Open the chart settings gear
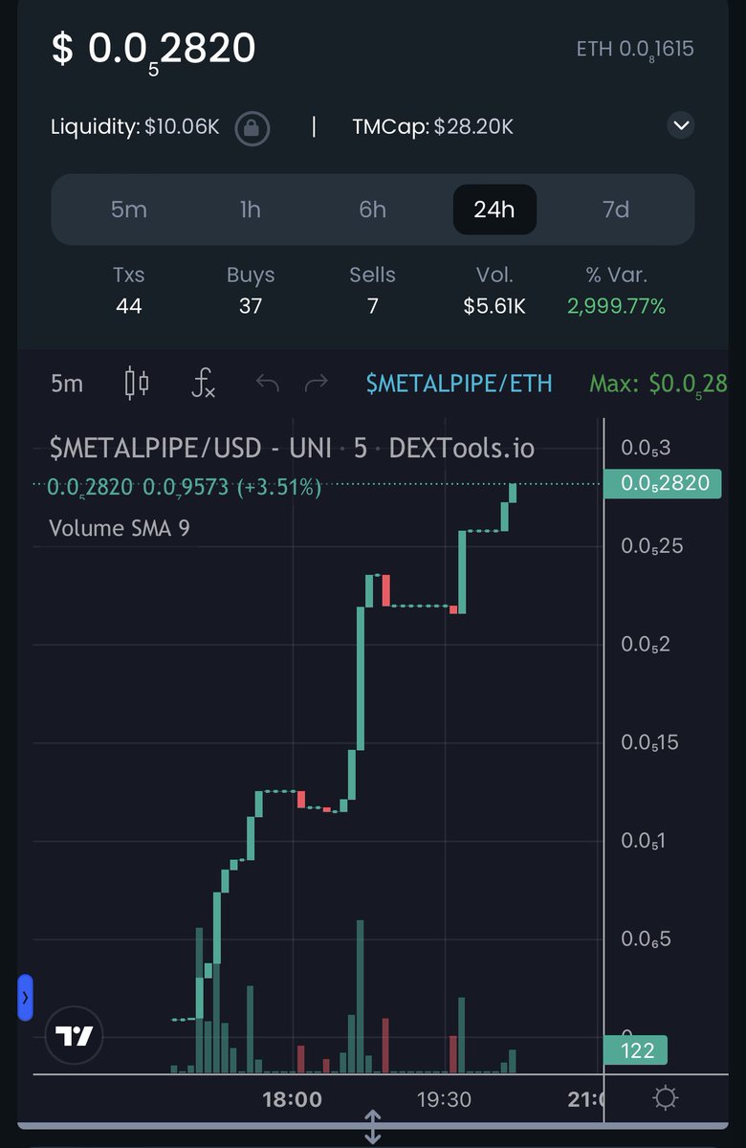 (665, 1098)
